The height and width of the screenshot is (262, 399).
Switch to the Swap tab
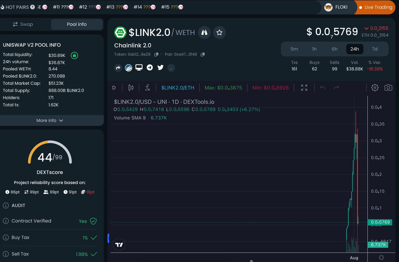pyautogui.click(x=23, y=24)
